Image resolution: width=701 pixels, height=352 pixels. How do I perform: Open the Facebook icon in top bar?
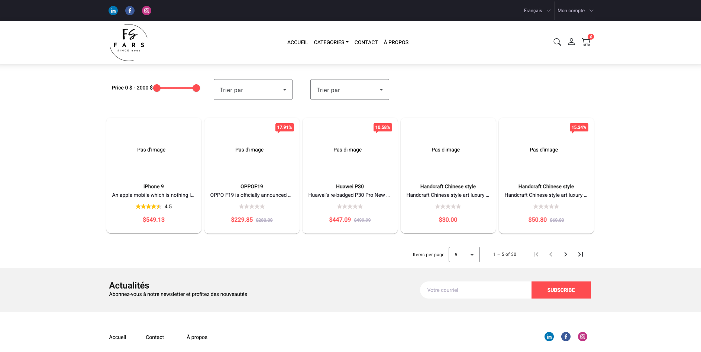(x=130, y=11)
